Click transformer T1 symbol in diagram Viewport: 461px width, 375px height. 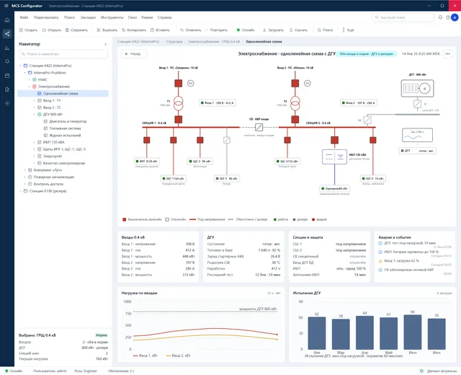(x=178, y=103)
